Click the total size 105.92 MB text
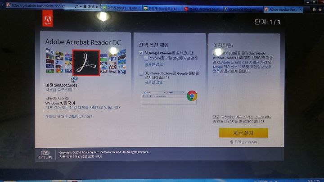Screen dimensions: 324x182 [243, 142]
